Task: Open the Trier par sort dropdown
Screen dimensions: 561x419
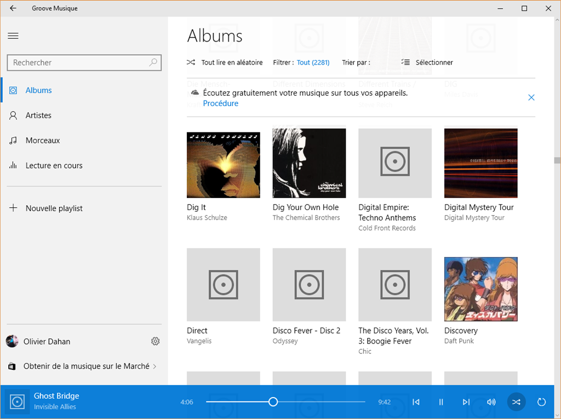Action: coord(356,62)
